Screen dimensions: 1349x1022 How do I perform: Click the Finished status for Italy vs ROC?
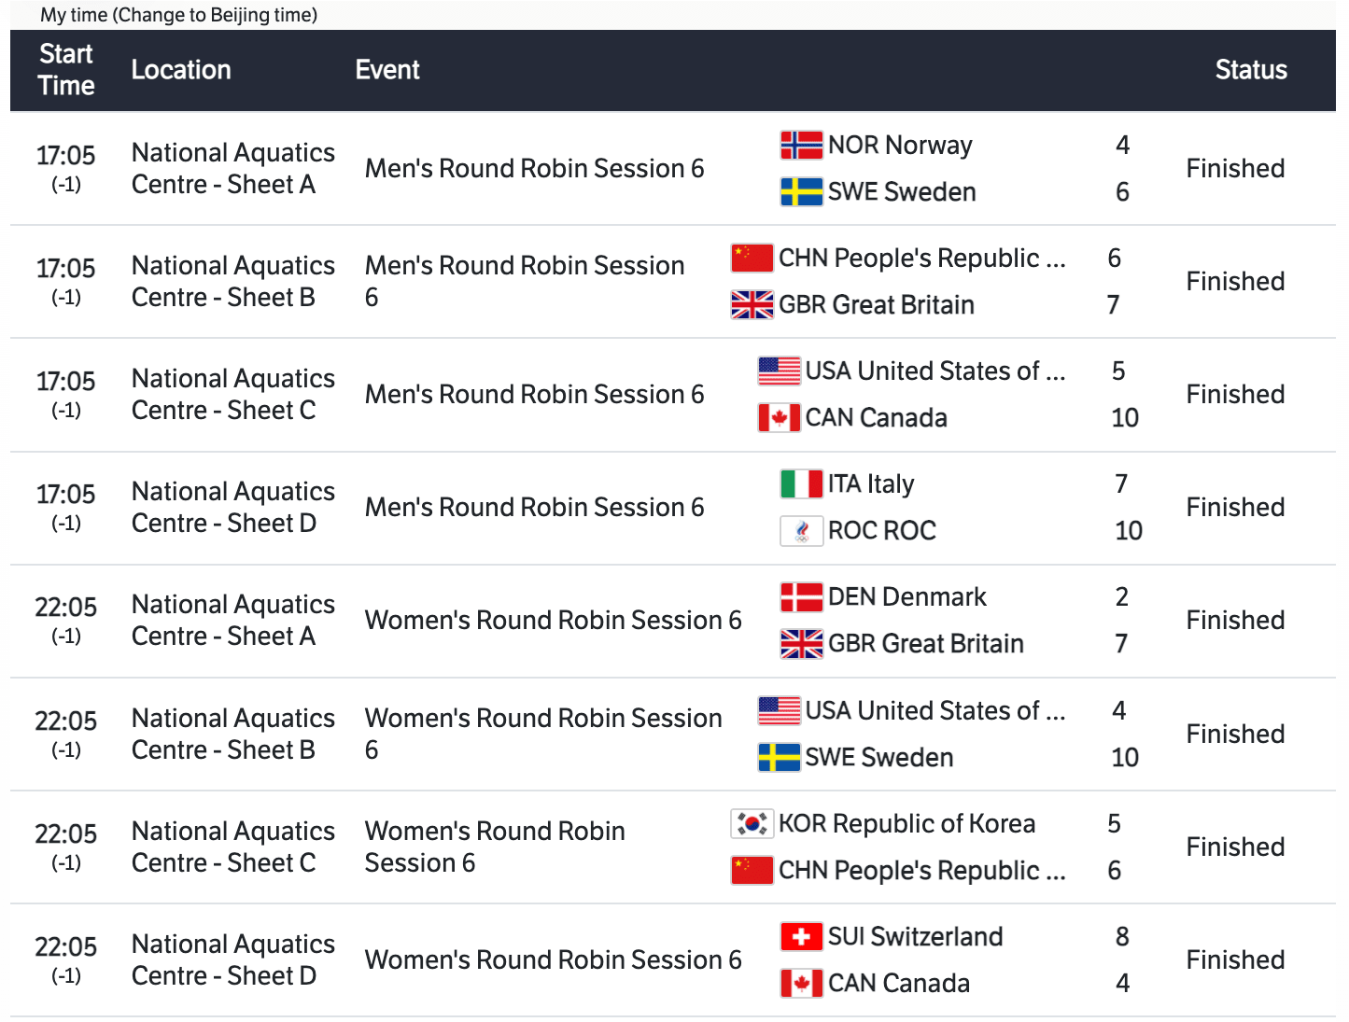[1235, 507]
